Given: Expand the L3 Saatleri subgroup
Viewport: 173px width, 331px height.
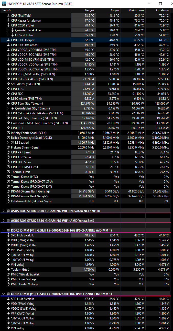Looking at the screenshot, I should 8,142.
